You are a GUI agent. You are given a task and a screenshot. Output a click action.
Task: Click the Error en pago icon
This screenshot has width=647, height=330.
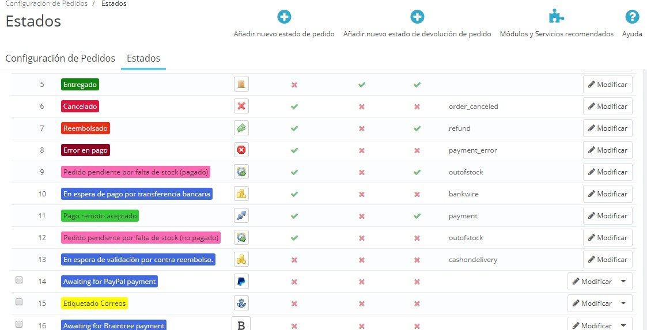[241, 150]
